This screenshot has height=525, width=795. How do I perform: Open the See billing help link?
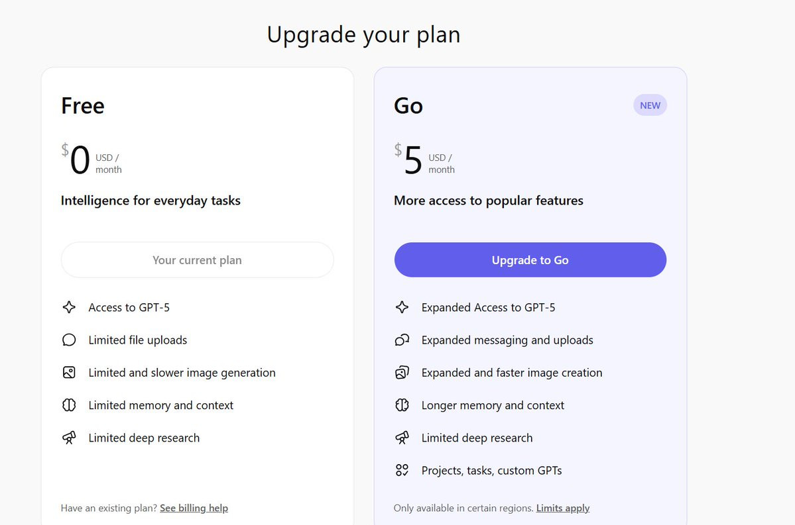tap(194, 508)
